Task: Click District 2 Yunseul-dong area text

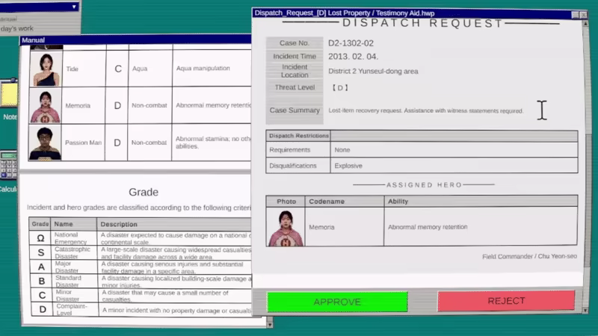Action: click(x=373, y=71)
